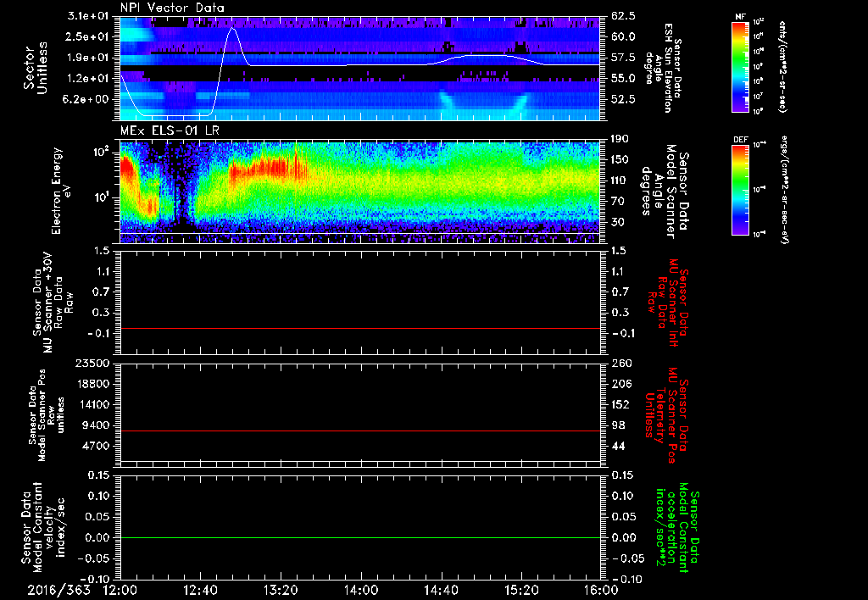
Task: Click the 4700 scanner position tick label
Action: [97, 446]
